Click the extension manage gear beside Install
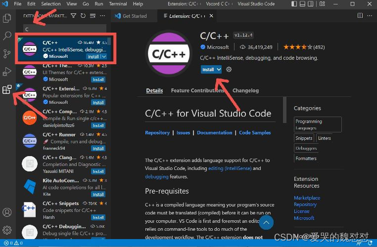Screen dimensions: 377x247 click(229, 70)
